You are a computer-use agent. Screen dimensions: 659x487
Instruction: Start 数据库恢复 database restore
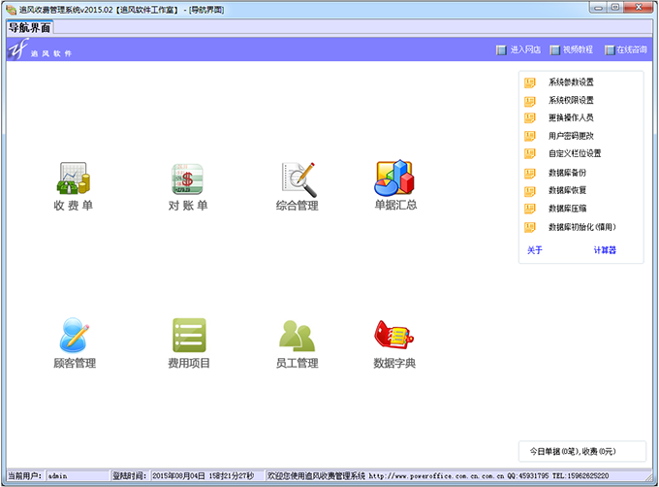[567, 190]
